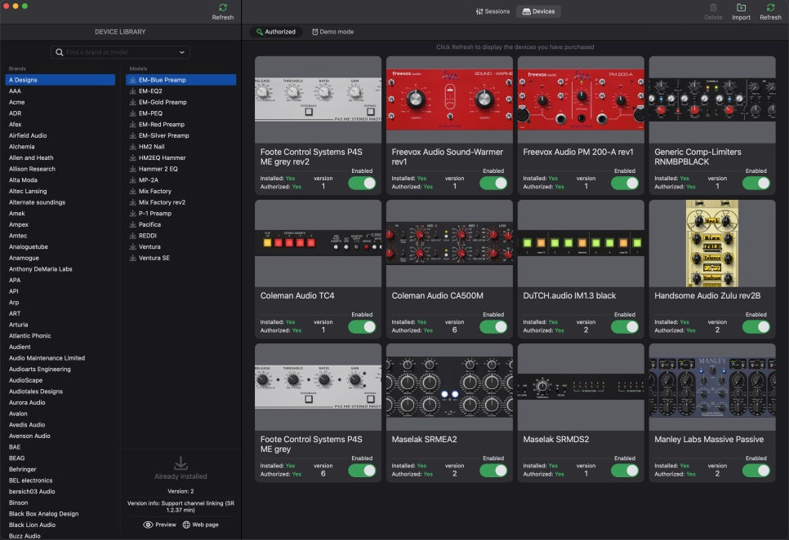The image size is (789, 540).
Task: Click the download icon beside EM-Silver Preamp
Action: click(x=133, y=135)
